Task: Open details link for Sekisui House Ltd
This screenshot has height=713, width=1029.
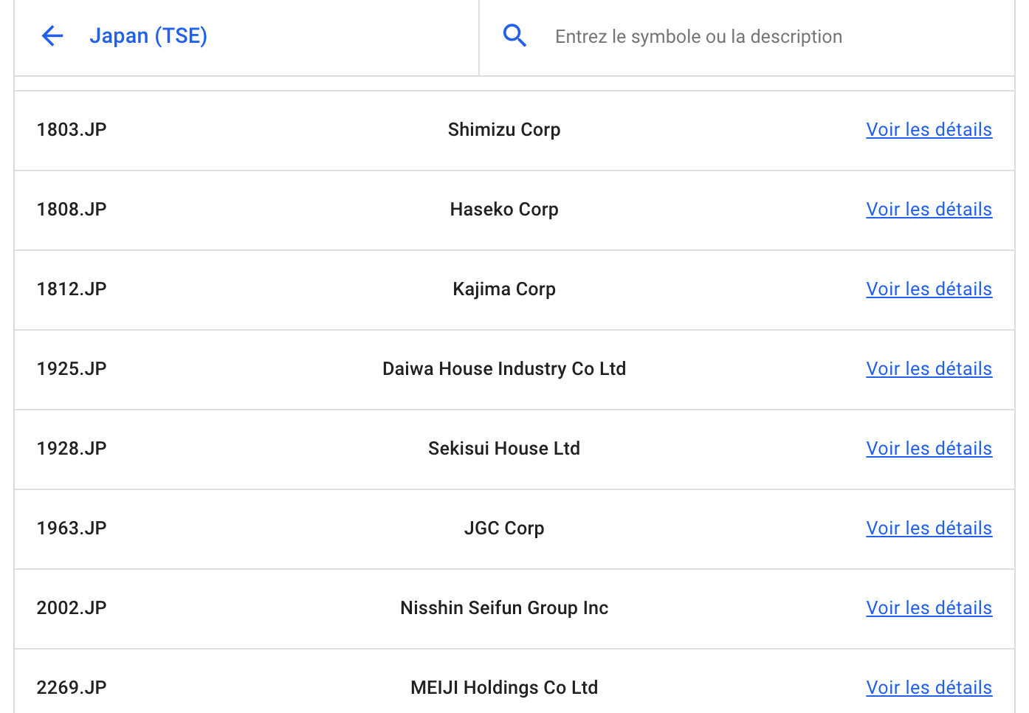Action: click(x=929, y=448)
